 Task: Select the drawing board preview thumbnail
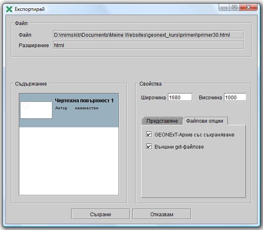pyautogui.click(x=36, y=110)
